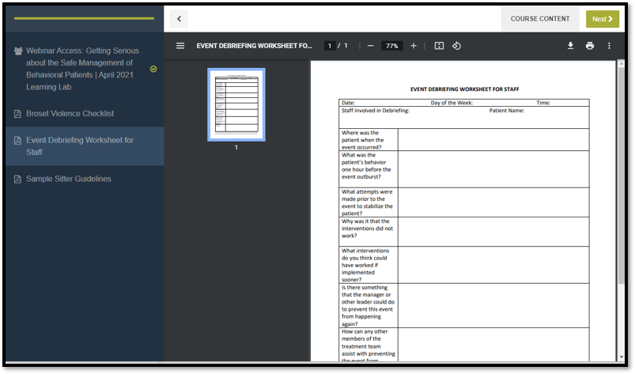
Task: Click the fit to page icon
Action: 439,46
